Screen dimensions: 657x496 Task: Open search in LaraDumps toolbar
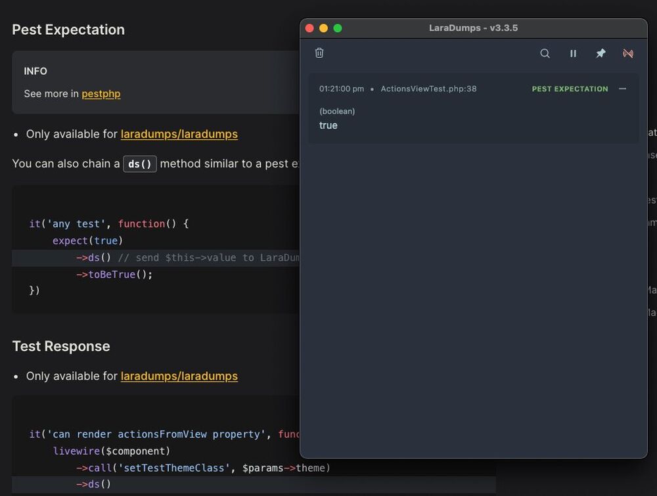coord(545,53)
